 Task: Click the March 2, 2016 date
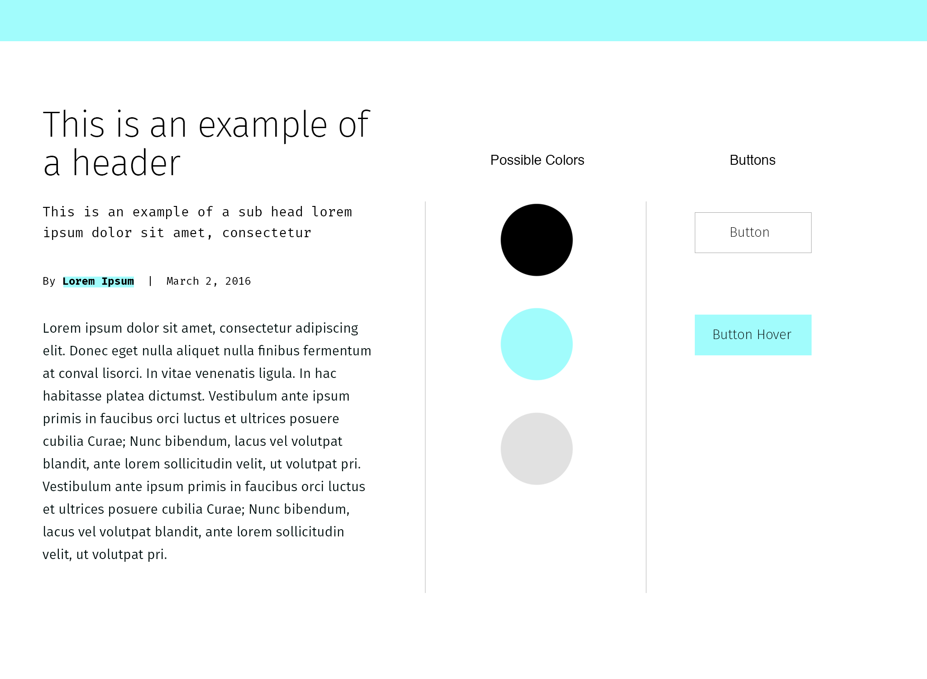[x=209, y=281]
